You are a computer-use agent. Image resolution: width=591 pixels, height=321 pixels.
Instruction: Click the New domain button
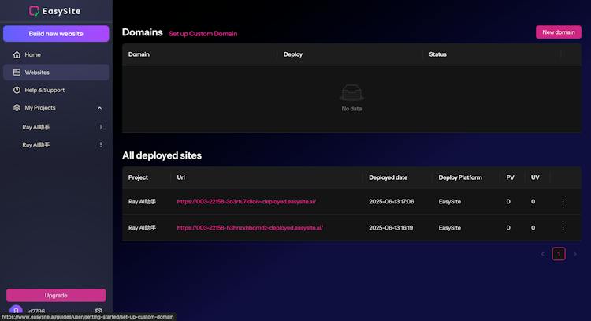[558, 32]
